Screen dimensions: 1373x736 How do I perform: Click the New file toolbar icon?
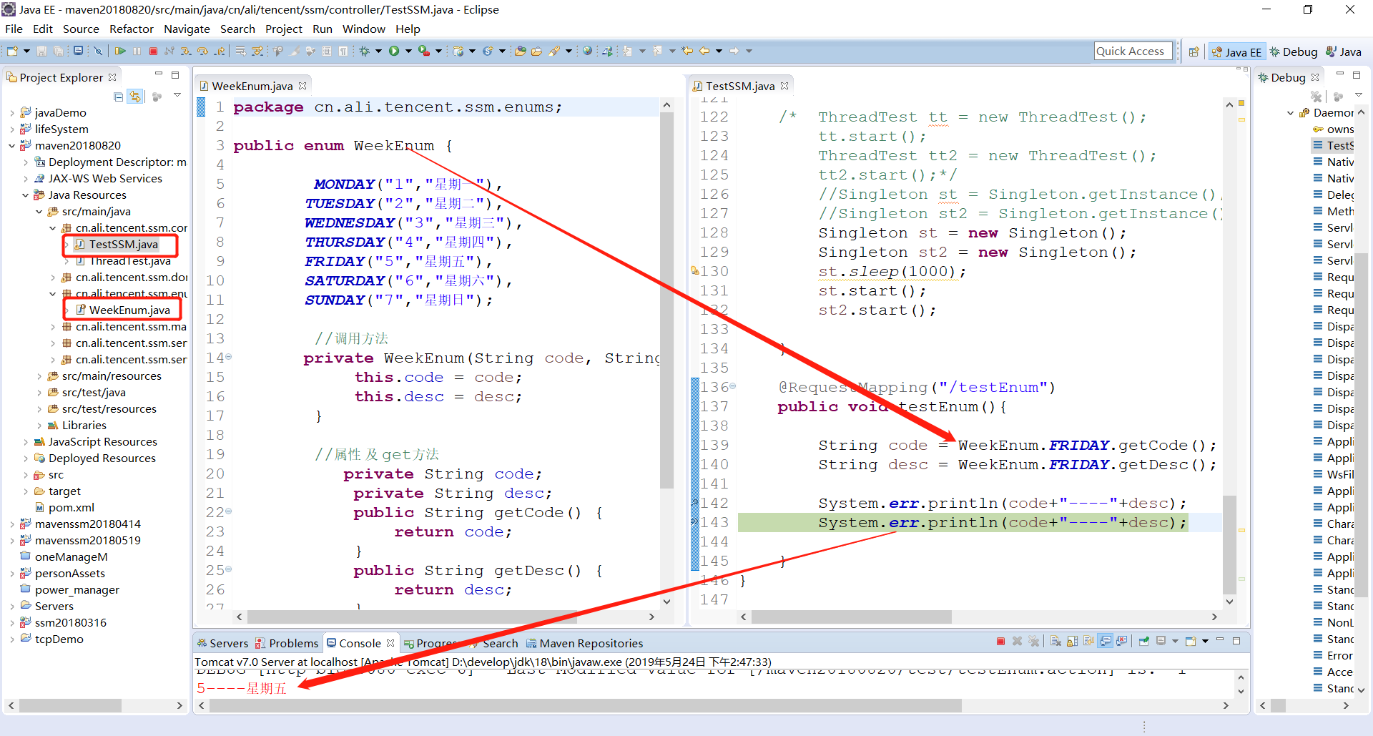pos(12,51)
